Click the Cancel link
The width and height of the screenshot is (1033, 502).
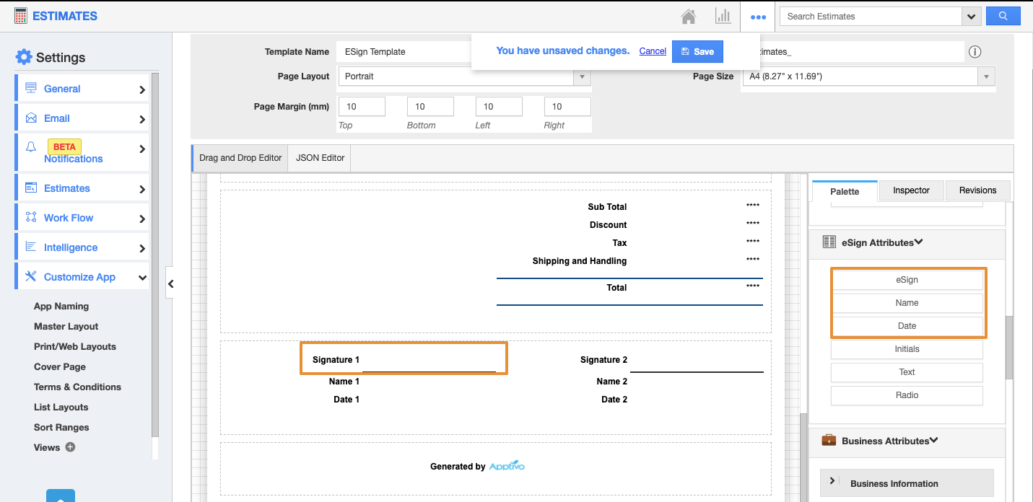tap(653, 51)
